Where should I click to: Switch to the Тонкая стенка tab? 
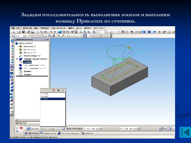coord(48,133)
